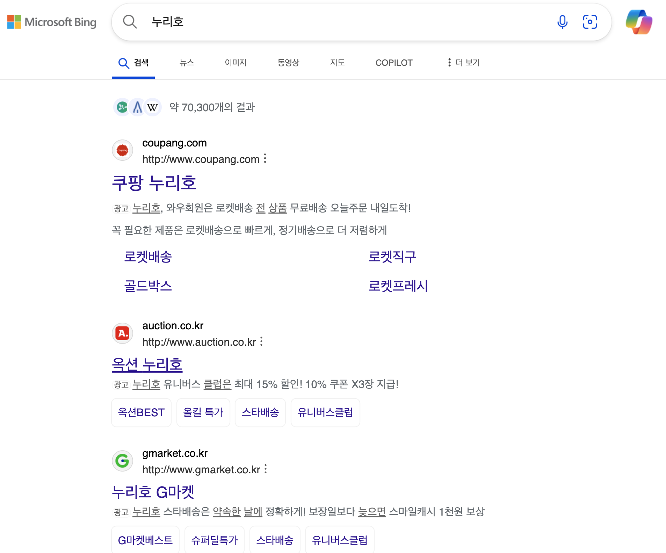The height and width of the screenshot is (553, 666).
Task: Switch to the 동영상 tab
Action: tap(288, 63)
